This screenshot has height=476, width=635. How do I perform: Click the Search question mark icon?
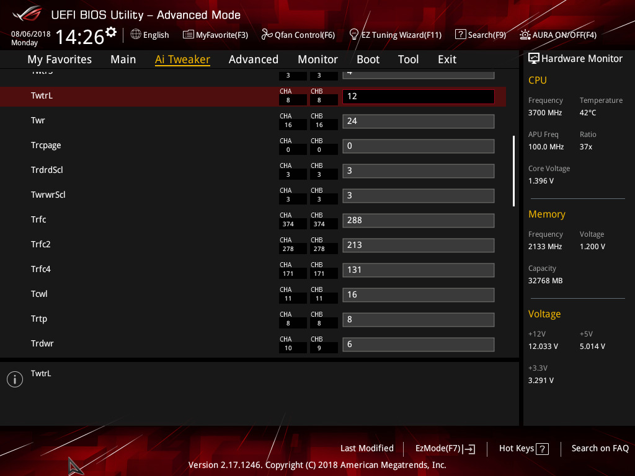click(x=461, y=35)
